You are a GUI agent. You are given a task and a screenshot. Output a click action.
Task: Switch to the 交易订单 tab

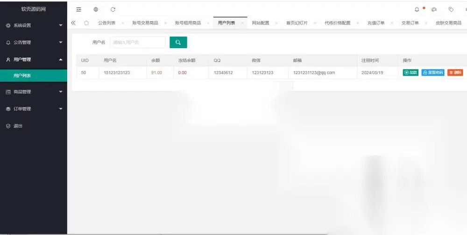click(410, 23)
